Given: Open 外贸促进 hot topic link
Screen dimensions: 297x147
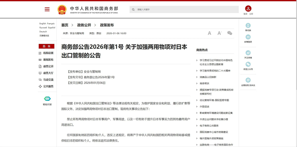Looking at the screenshot, I should (x=205, y=107).
